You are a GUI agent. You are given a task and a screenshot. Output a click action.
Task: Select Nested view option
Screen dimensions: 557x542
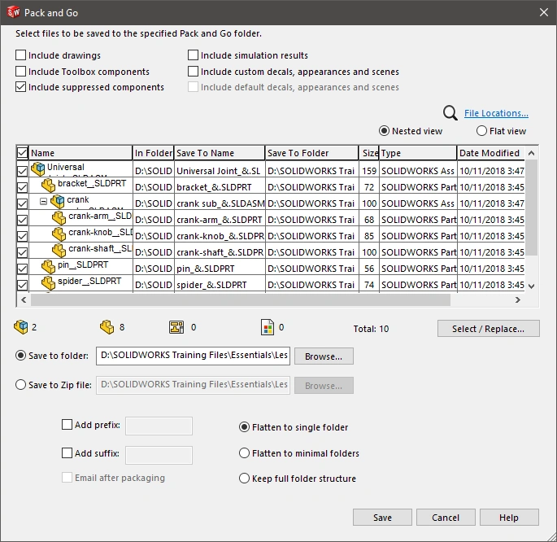(x=384, y=131)
